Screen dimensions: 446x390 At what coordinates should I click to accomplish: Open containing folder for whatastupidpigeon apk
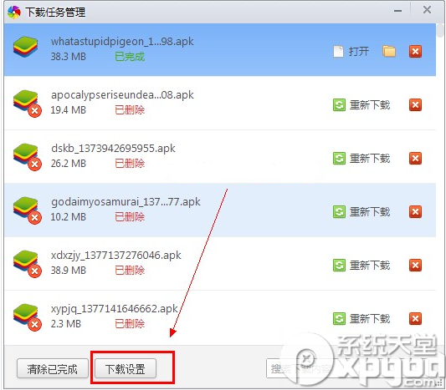(x=389, y=52)
